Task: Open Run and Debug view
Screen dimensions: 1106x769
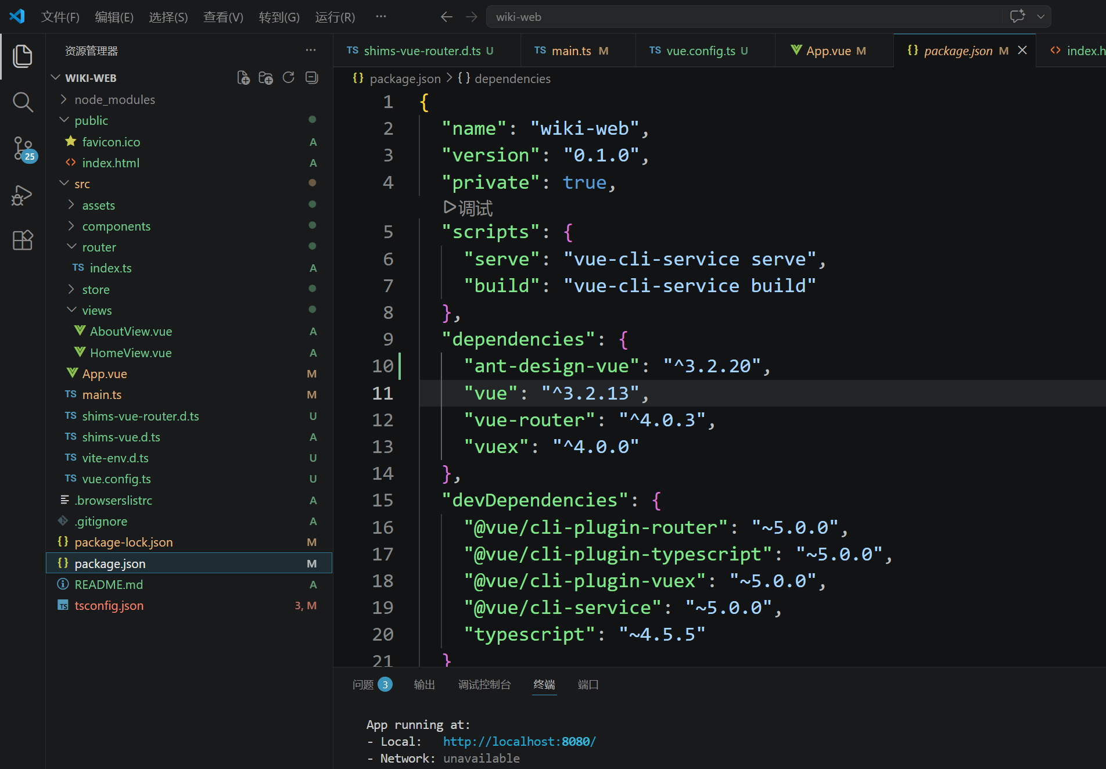Action: pyautogui.click(x=23, y=195)
